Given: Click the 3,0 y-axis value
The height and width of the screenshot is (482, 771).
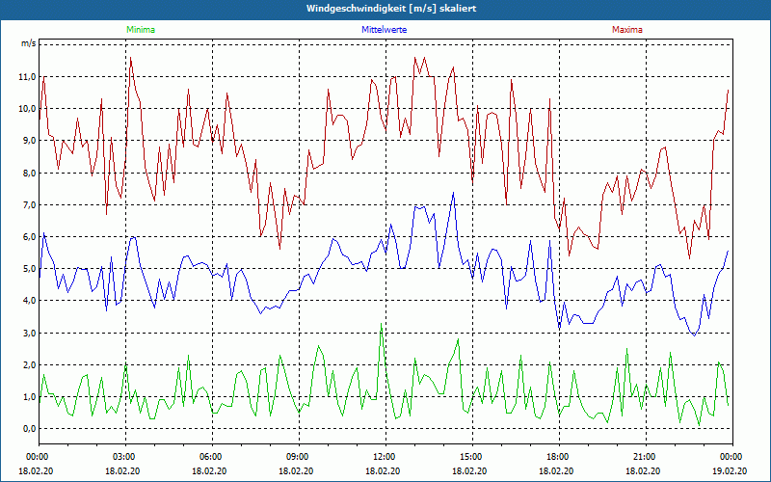Looking at the screenshot, I should coord(29,334).
